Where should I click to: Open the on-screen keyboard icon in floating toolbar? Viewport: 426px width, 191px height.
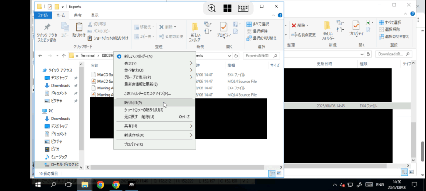[x=243, y=8]
